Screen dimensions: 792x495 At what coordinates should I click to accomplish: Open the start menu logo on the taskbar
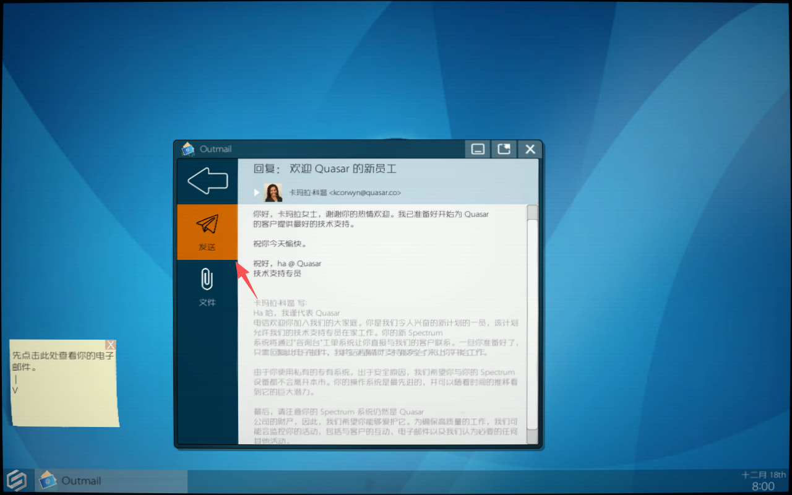click(x=16, y=481)
